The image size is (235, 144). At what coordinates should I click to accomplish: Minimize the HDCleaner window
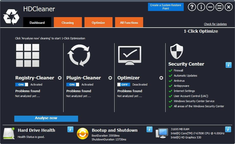coord(210,7)
